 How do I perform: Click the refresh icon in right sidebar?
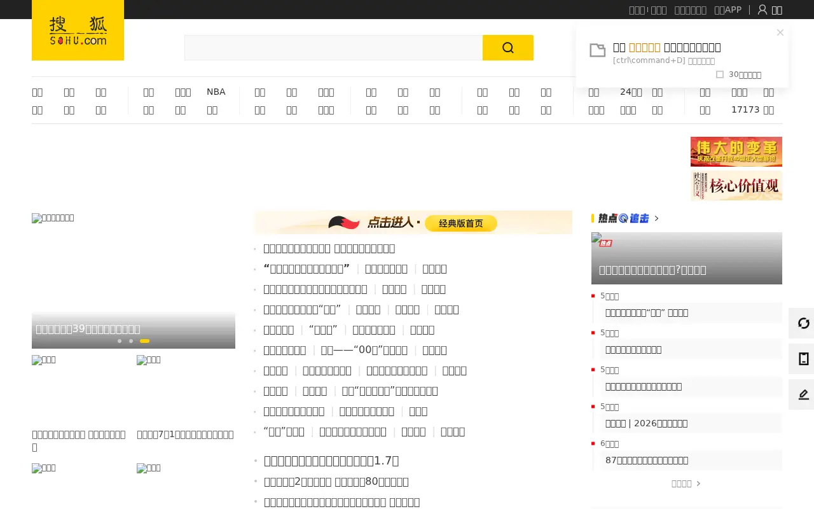click(x=803, y=323)
